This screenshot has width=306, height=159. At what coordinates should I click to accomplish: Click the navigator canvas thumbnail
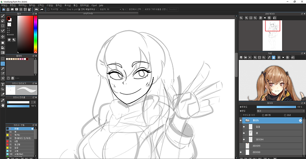tap(272, 36)
